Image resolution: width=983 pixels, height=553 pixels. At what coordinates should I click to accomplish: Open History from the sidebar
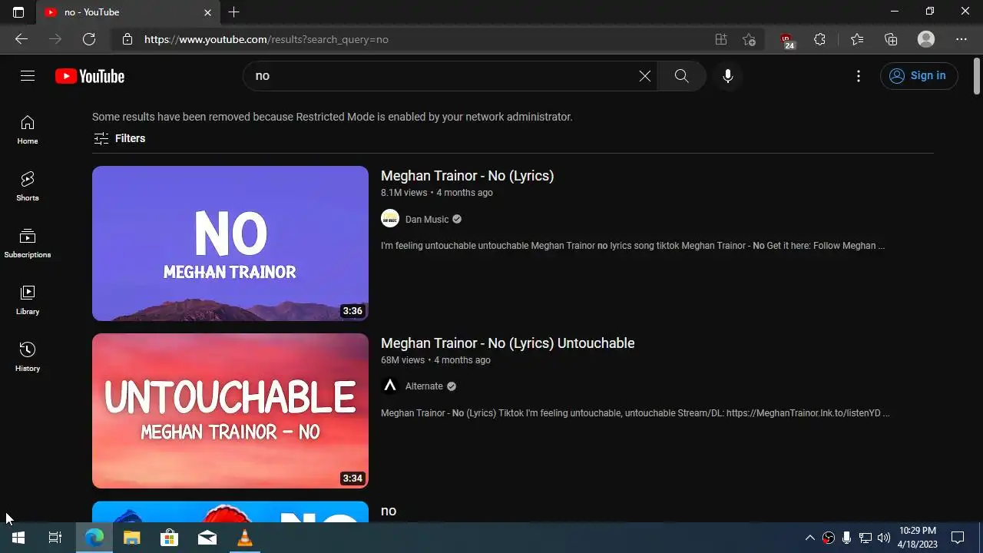pyautogui.click(x=28, y=357)
